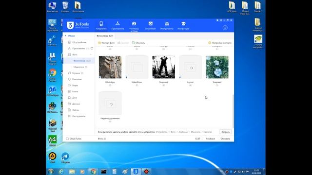
Task: Click the taskbar clock
Action: pyautogui.click(x=256, y=172)
